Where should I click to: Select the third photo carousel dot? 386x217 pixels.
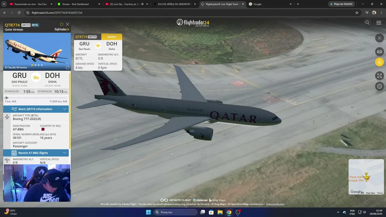point(39,65)
